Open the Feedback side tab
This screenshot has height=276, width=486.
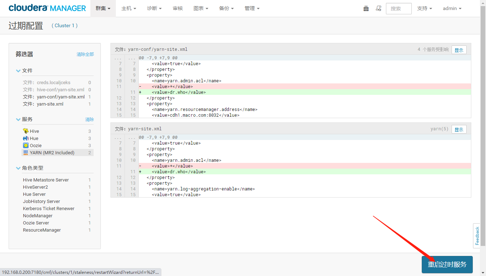click(x=477, y=236)
